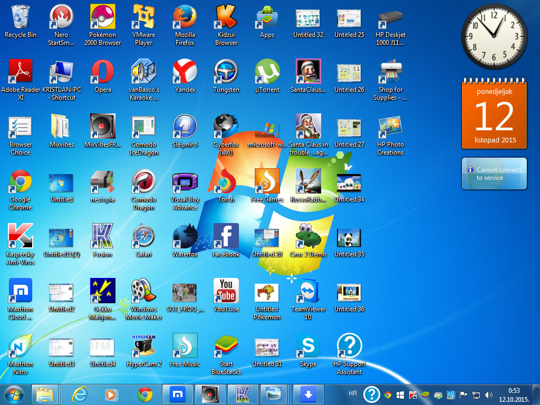Click the orange calendar gadget
540x405 pixels.
(x=494, y=114)
